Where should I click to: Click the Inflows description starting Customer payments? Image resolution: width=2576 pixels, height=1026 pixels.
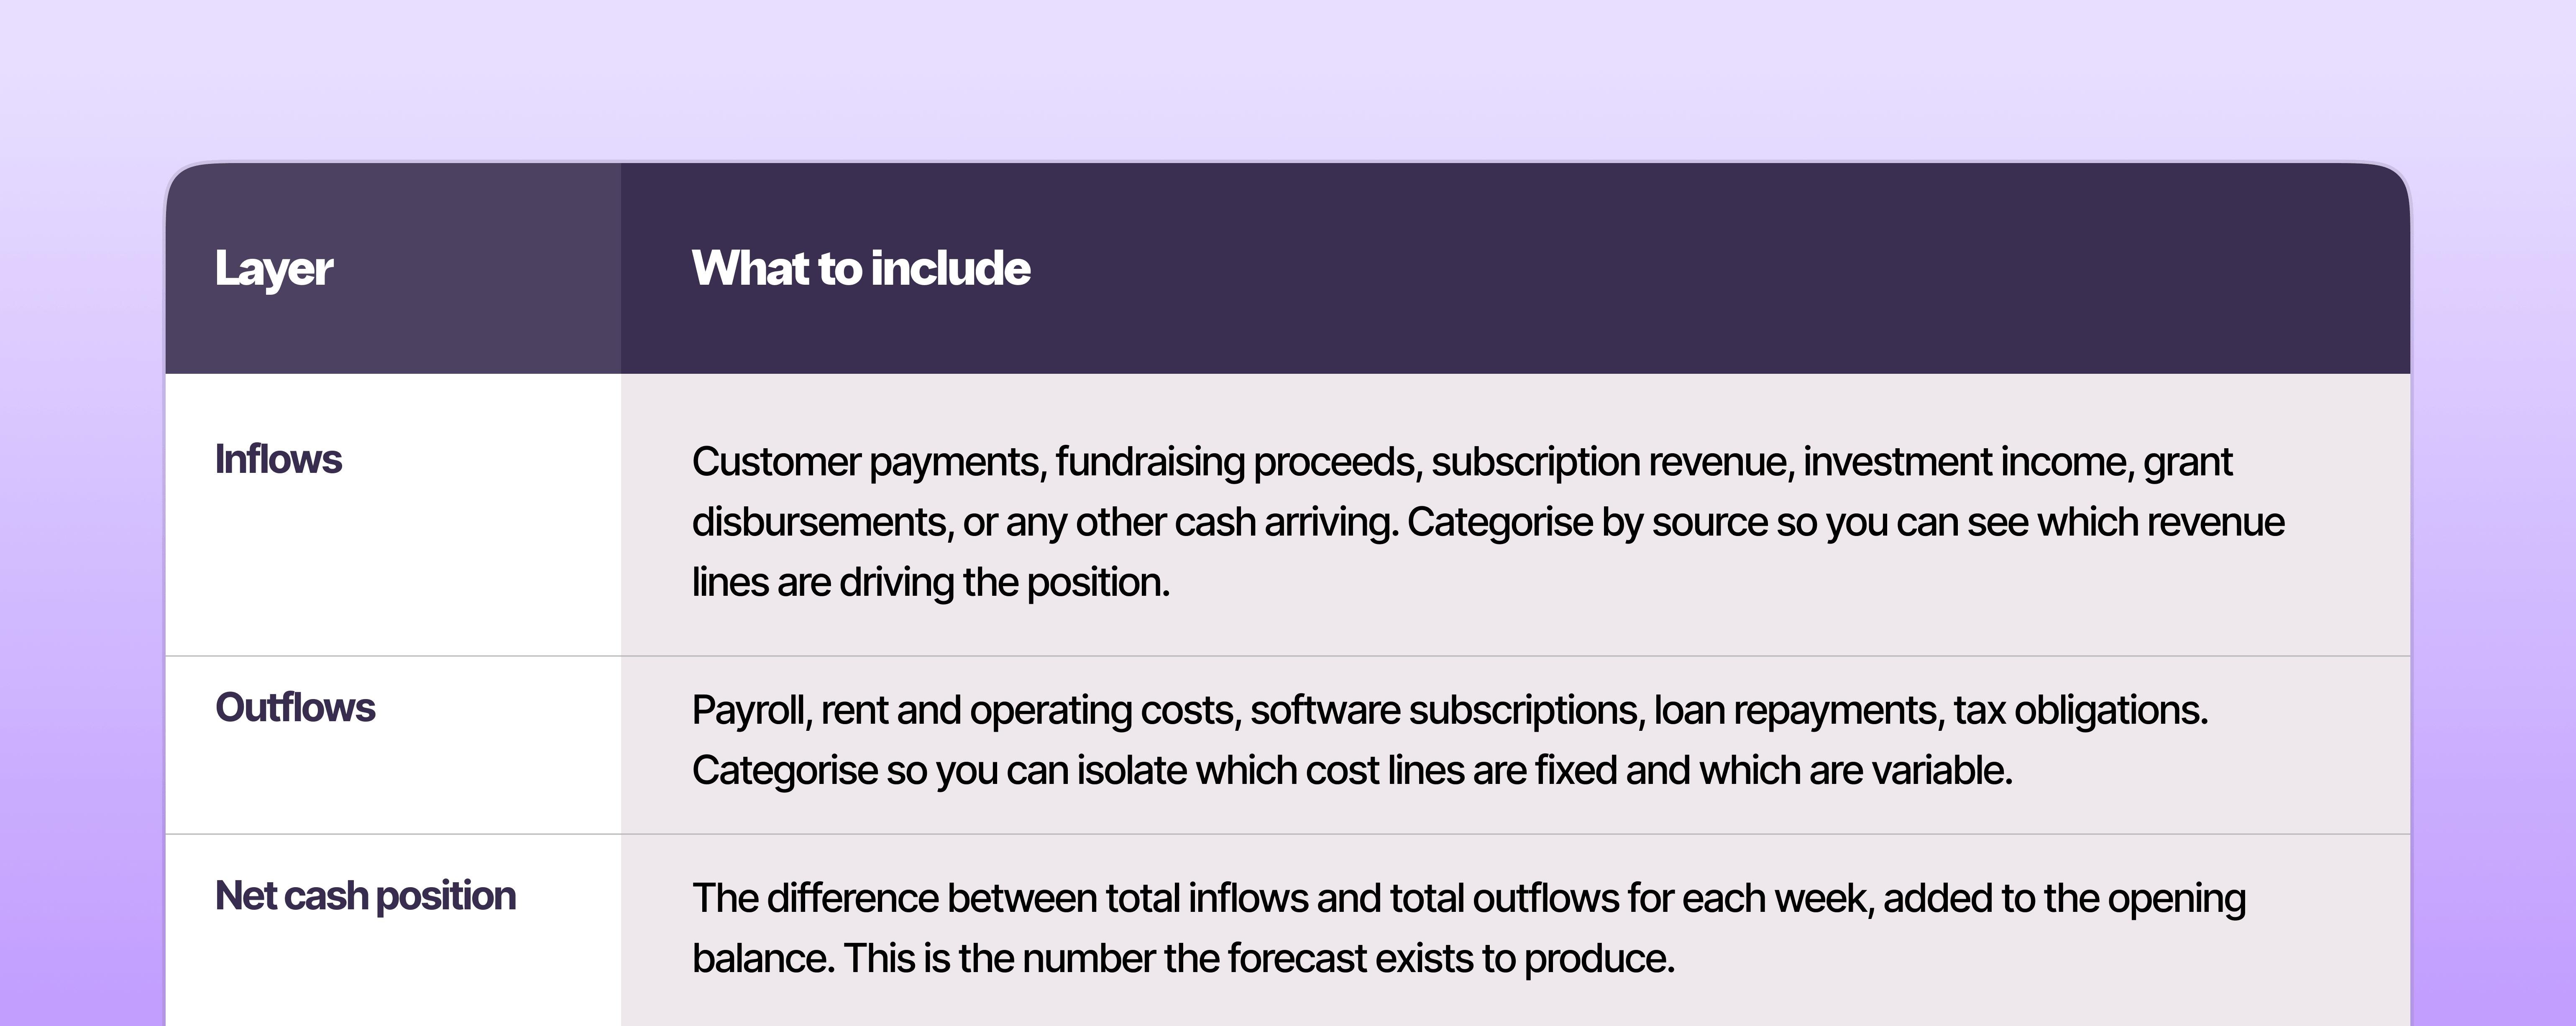[1488, 521]
